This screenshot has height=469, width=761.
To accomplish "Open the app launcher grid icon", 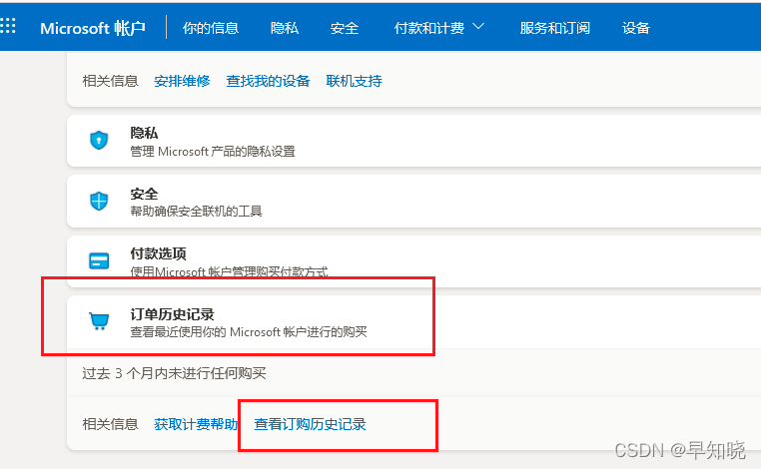I will tap(7, 26).
